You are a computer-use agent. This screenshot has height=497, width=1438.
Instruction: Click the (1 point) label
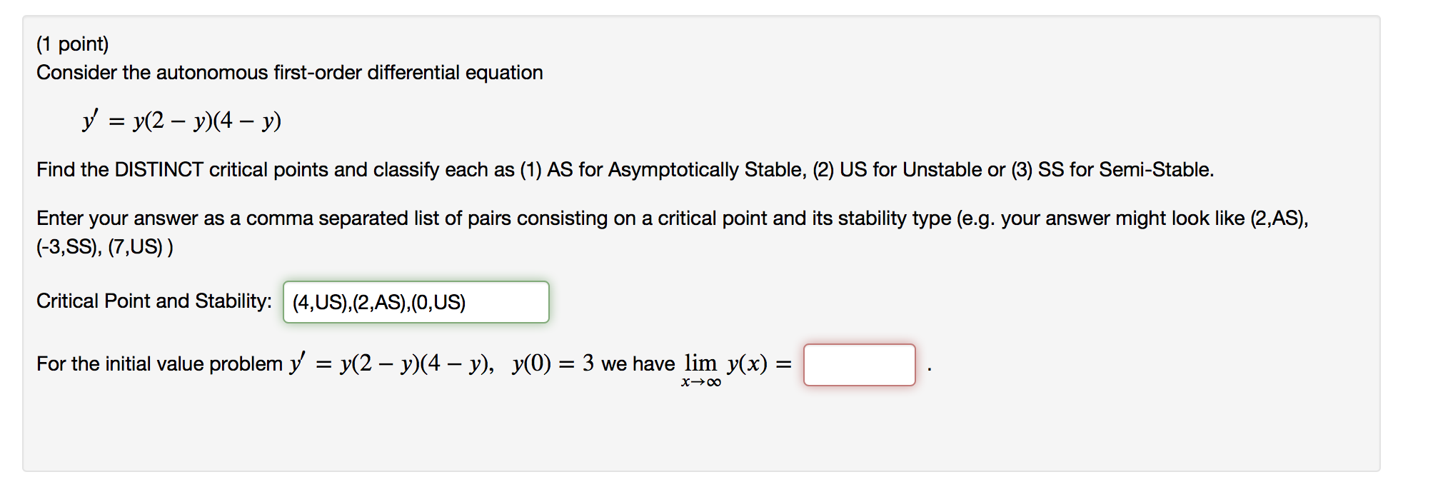click(71, 44)
